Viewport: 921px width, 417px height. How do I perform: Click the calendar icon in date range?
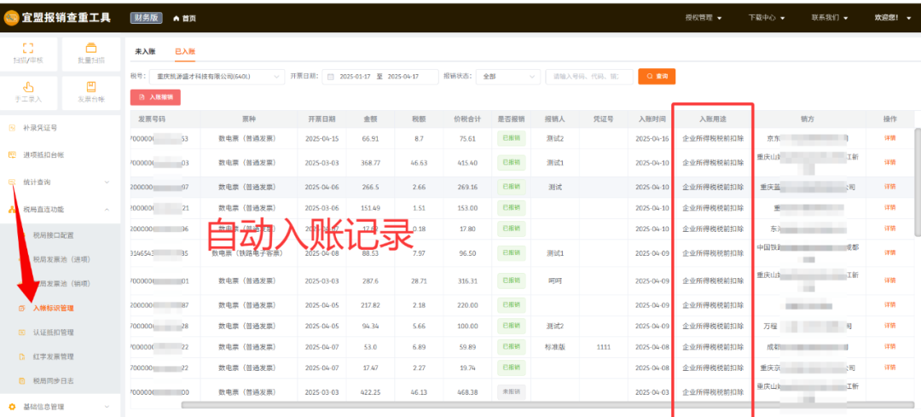pyautogui.click(x=331, y=77)
